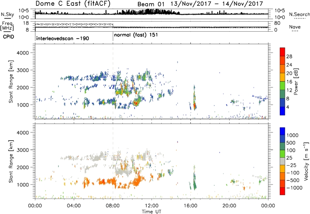This screenshot has width=310, height=214.
Task: Click the '3000' range tick in the velocity panel
Action: click(22, 150)
